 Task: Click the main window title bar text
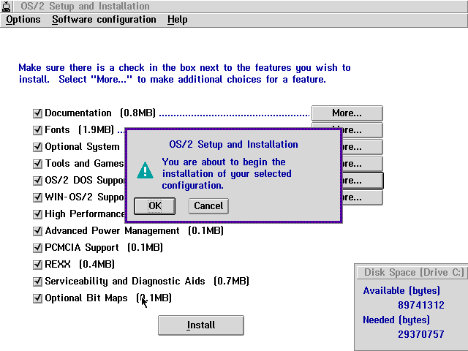85,6
